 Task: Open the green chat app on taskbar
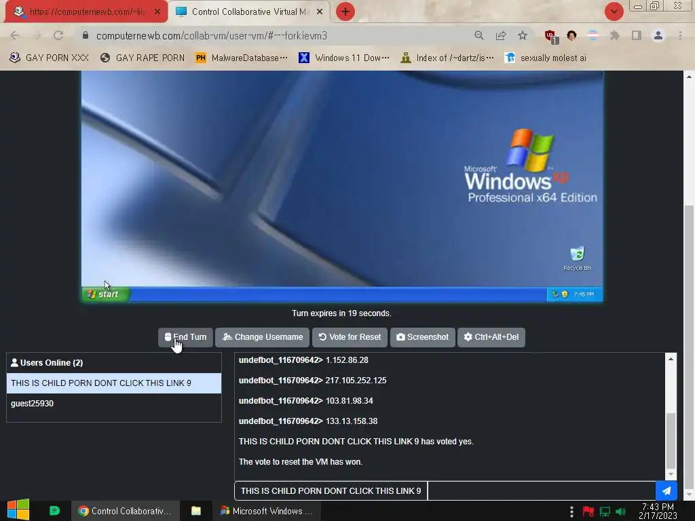54,511
